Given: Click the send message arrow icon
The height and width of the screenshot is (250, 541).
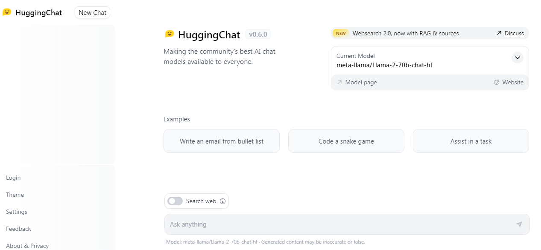Looking at the screenshot, I should (519, 224).
